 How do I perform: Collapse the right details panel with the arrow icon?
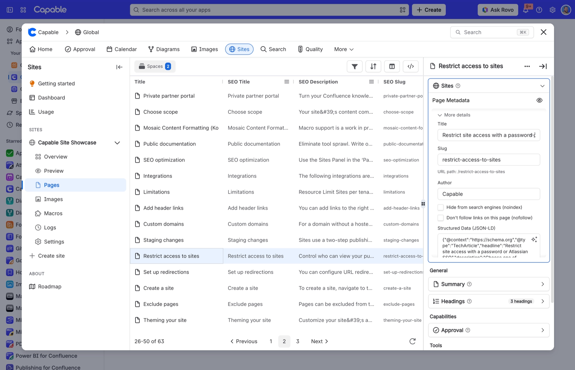coord(543,66)
